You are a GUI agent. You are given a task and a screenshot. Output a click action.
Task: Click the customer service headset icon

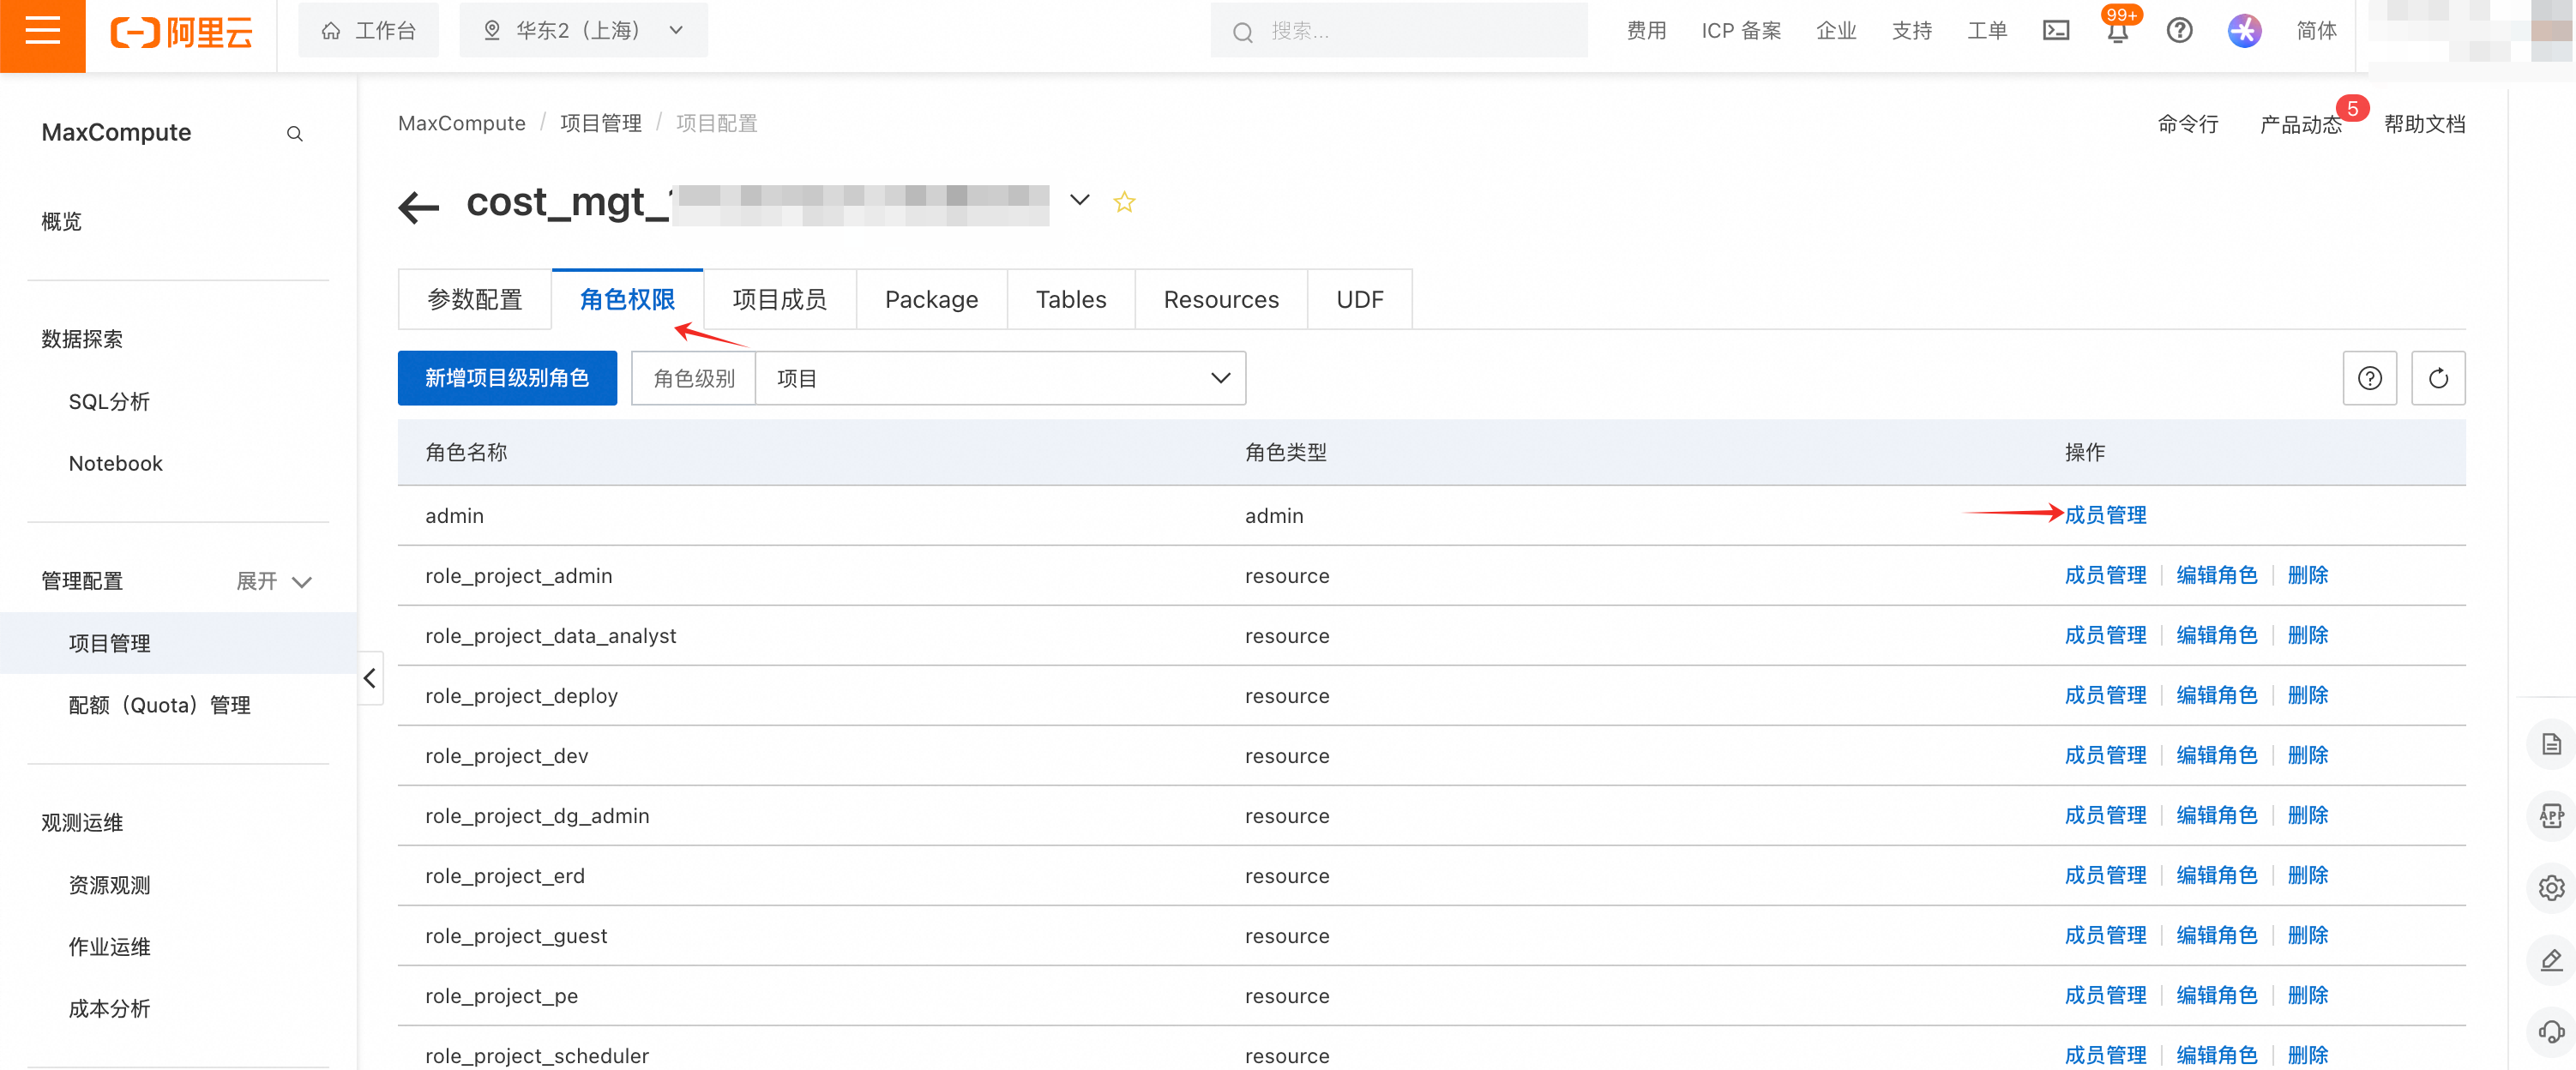[x=2551, y=1032]
